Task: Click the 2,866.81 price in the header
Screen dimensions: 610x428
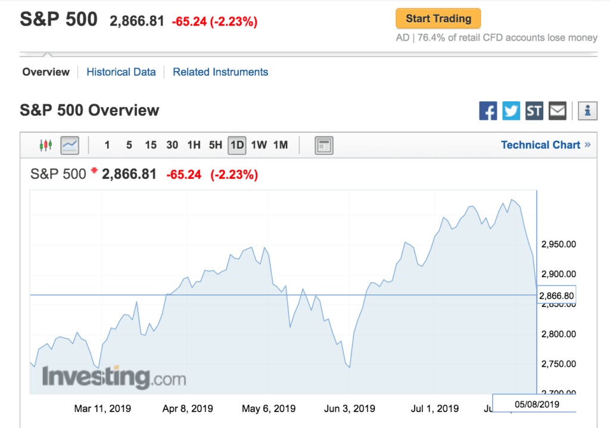Action: (137, 21)
